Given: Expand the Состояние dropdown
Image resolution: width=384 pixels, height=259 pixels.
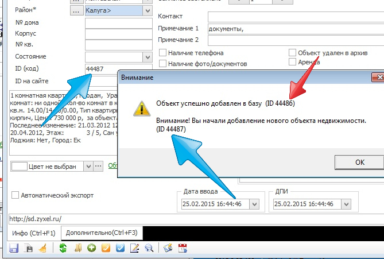Looking at the screenshot, I should (x=148, y=57).
